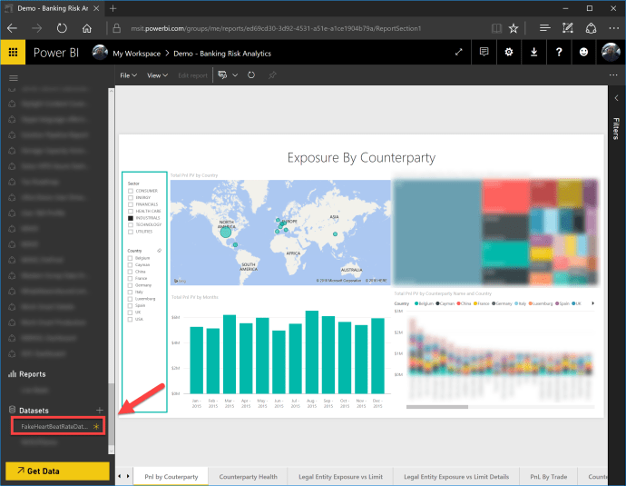This screenshot has width=626, height=486.
Task: Click the Edit report button
Action: click(192, 75)
